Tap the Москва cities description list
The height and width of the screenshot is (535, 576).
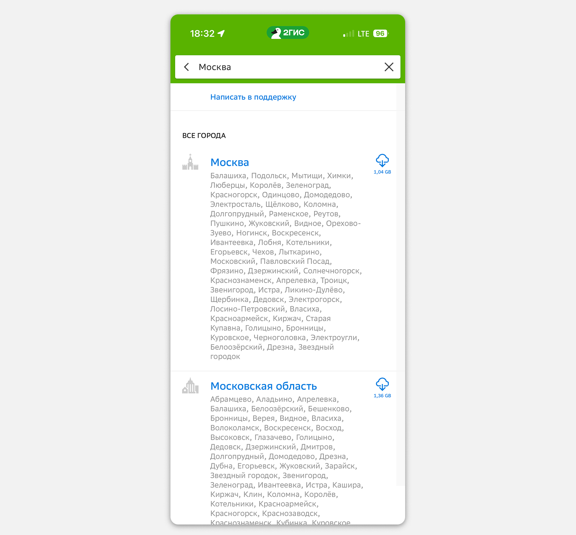(286, 266)
